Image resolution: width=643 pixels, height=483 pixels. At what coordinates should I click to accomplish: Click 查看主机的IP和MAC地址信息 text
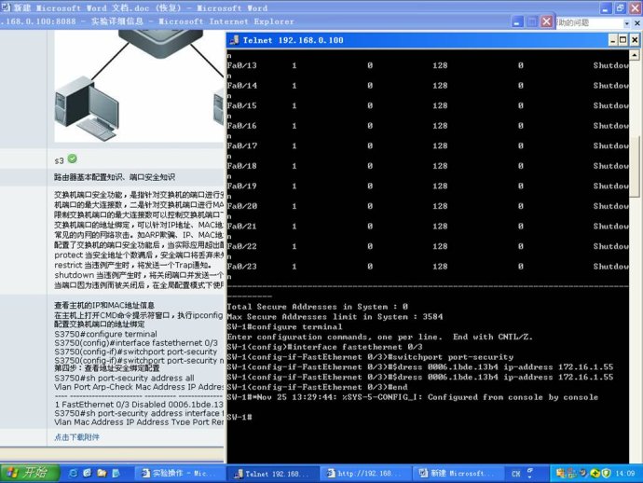(104, 305)
